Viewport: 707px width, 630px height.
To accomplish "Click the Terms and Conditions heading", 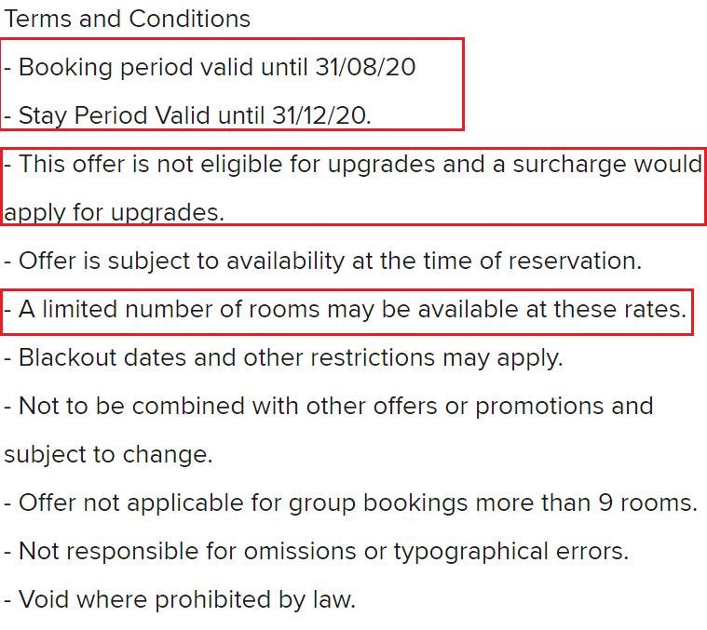I will 128,19.
